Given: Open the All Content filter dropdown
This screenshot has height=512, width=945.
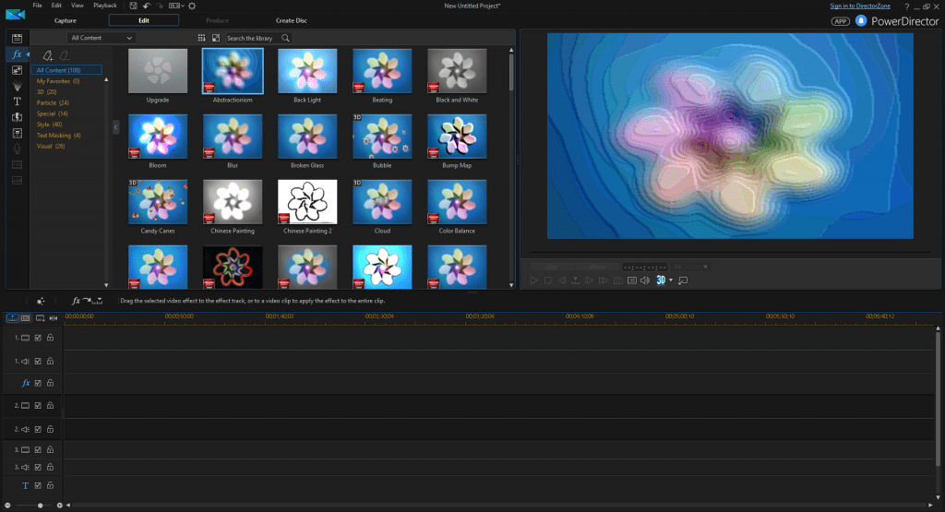Looking at the screenshot, I should pos(102,38).
